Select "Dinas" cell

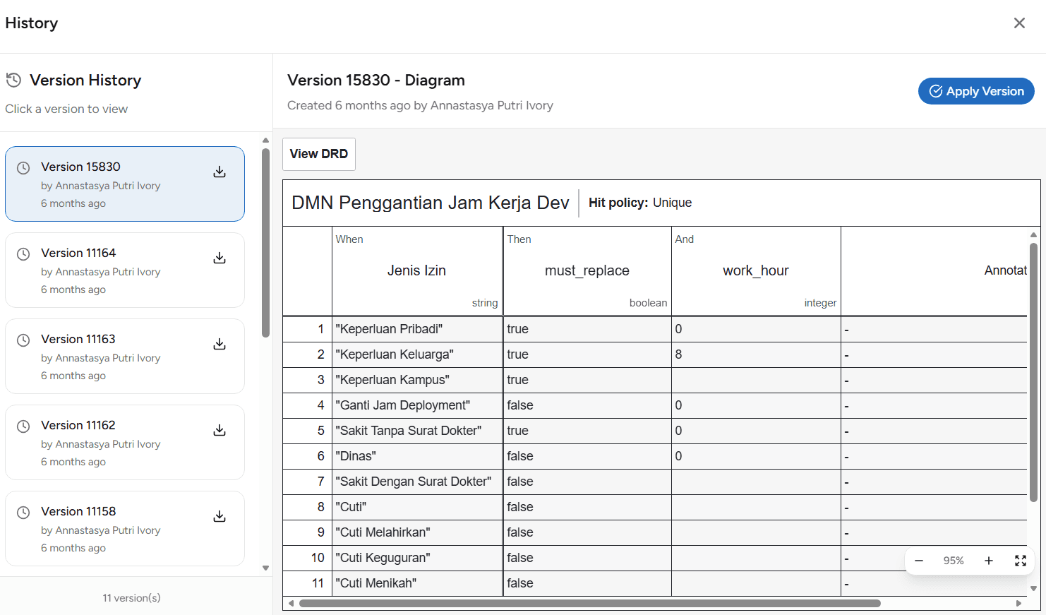coord(416,456)
